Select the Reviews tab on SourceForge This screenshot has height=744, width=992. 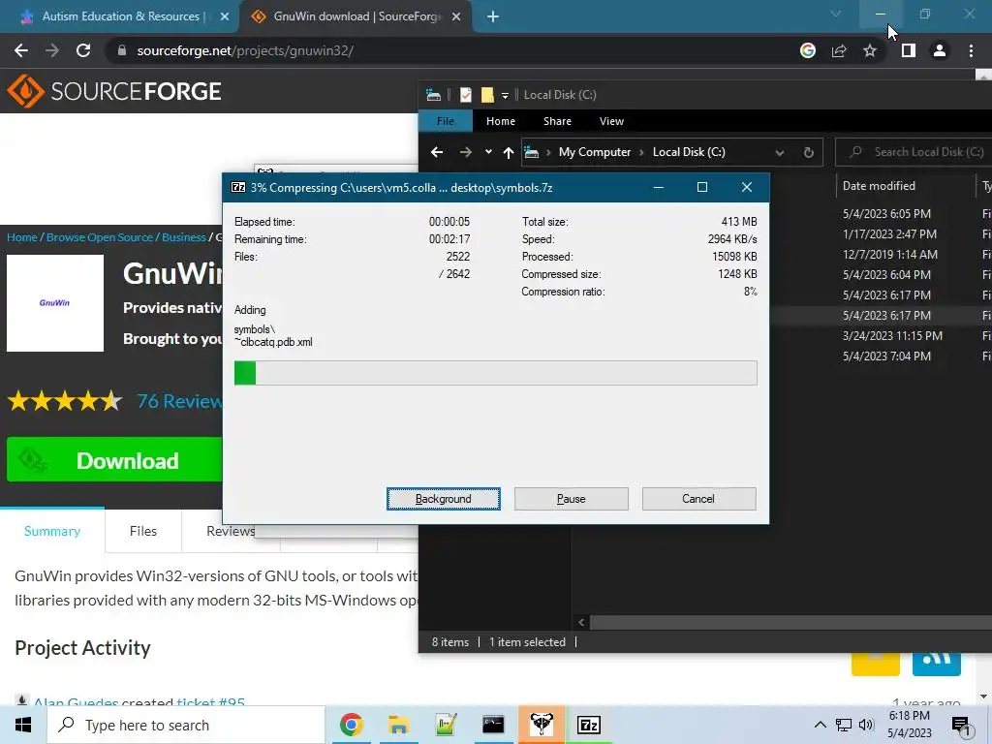(231, 531)
